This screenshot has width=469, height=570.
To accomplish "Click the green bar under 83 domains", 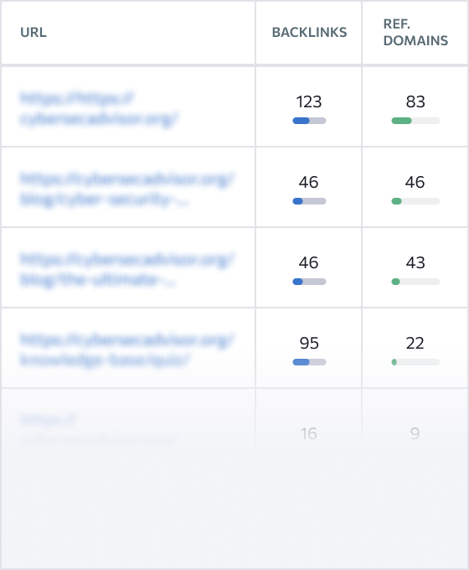I will pyautogui.click(x=415, y=121).
